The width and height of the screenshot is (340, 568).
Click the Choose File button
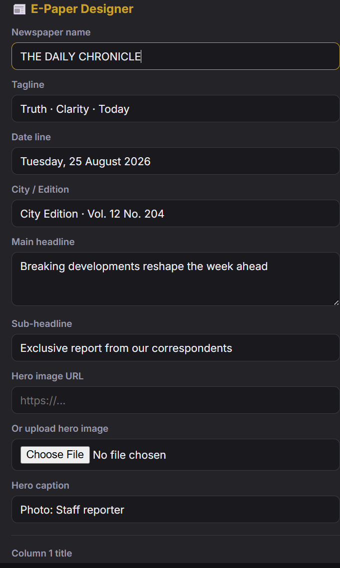[x=55, y=455]
